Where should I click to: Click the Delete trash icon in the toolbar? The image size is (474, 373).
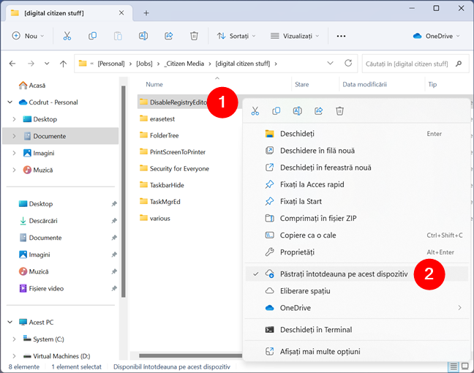pos(194,36)
